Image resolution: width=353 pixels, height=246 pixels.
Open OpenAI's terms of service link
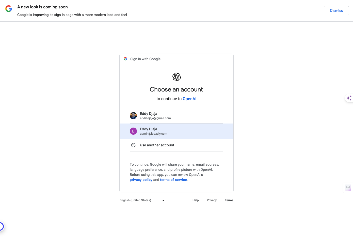(x=173, y=180)
